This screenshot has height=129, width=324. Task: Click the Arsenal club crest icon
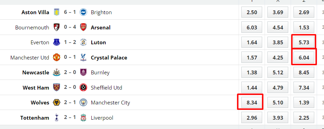click(x=83, y=27)
